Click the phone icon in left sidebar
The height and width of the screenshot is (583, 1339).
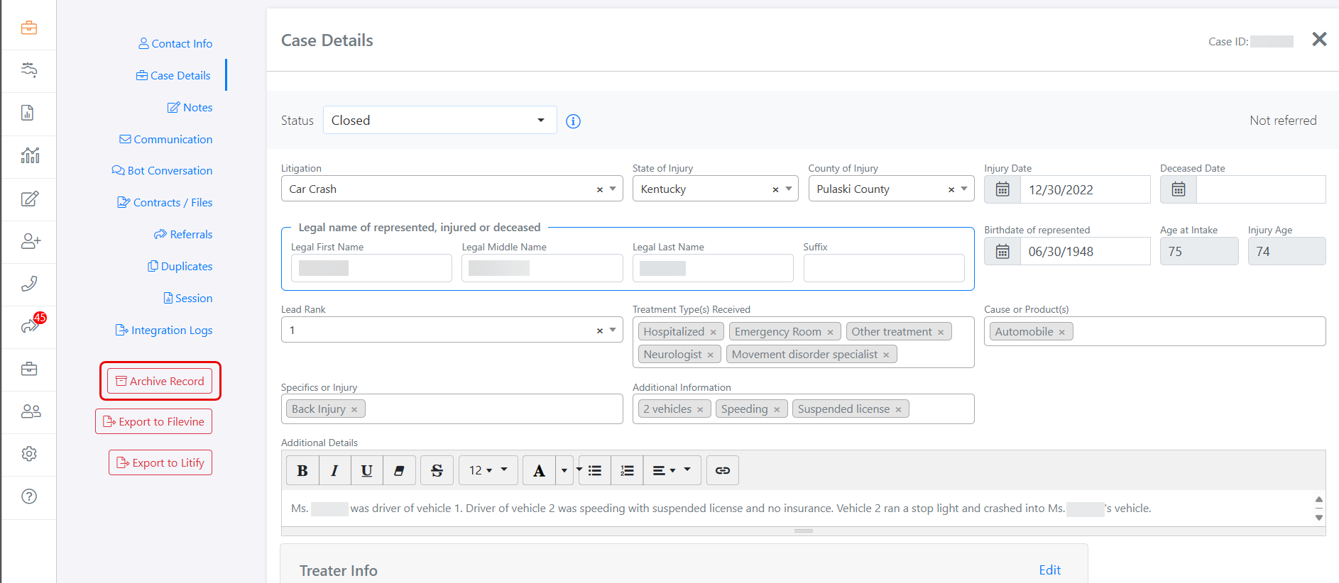coord(29,284)
